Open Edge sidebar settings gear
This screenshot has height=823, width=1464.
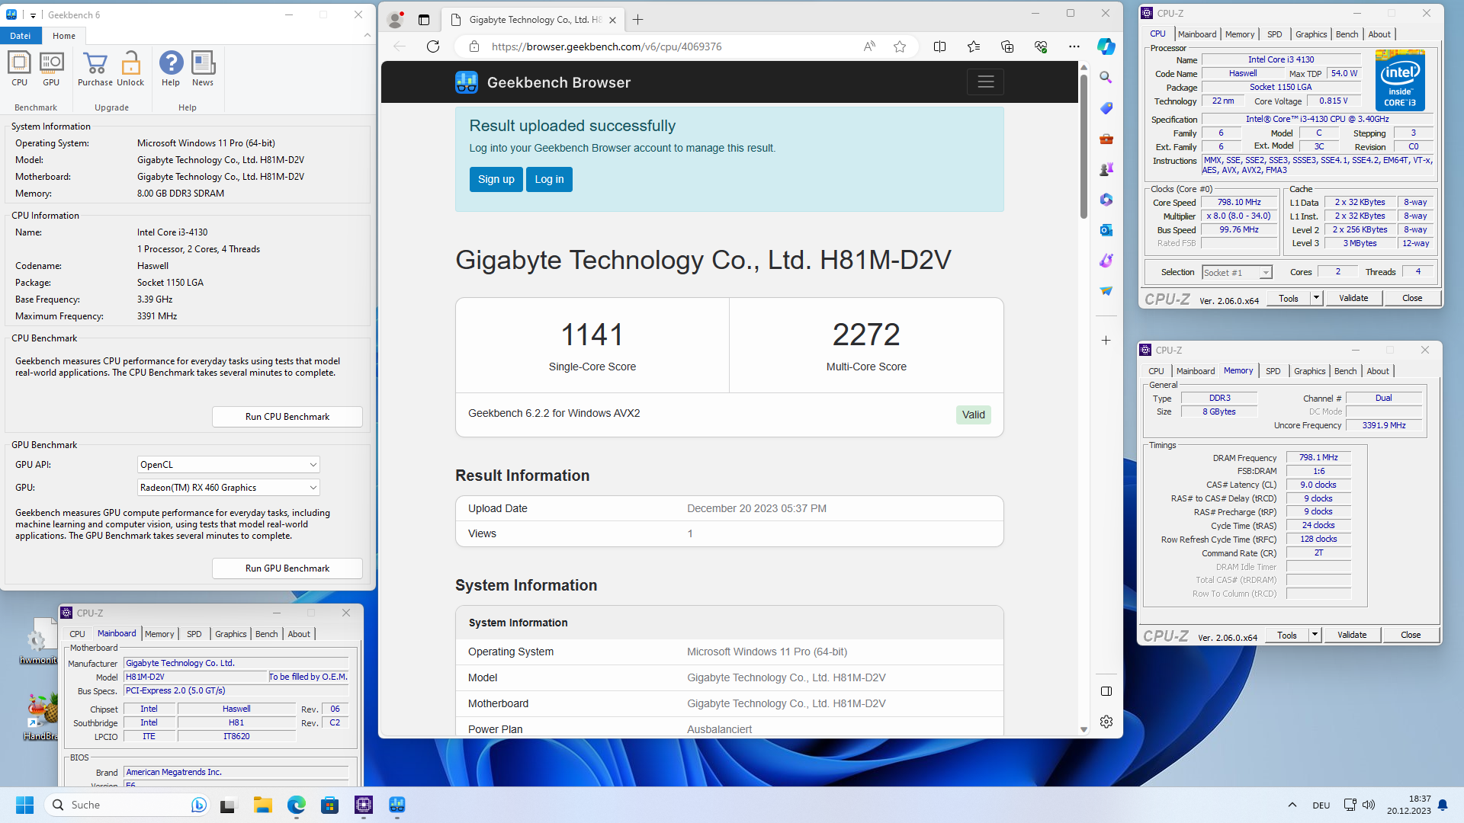pos(1106,722)
